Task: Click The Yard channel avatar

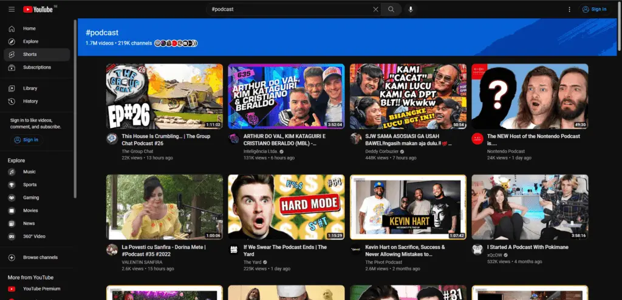Action: coord(234,249)
